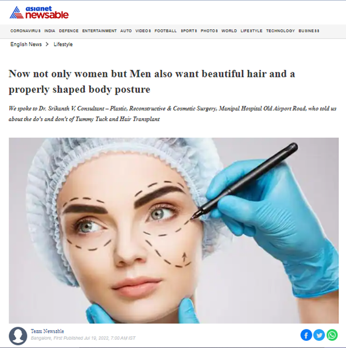Open the Entertainment section
This screenshot has height=348, width=346.
click(x=99, y=31)
